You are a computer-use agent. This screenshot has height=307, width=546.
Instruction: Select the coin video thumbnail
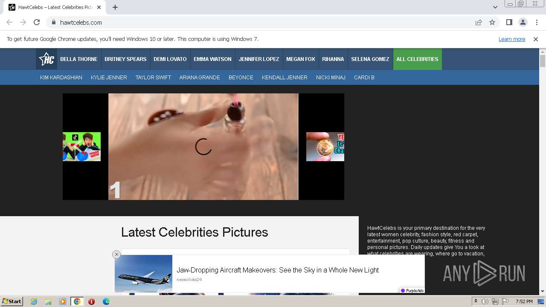(325, 147)
